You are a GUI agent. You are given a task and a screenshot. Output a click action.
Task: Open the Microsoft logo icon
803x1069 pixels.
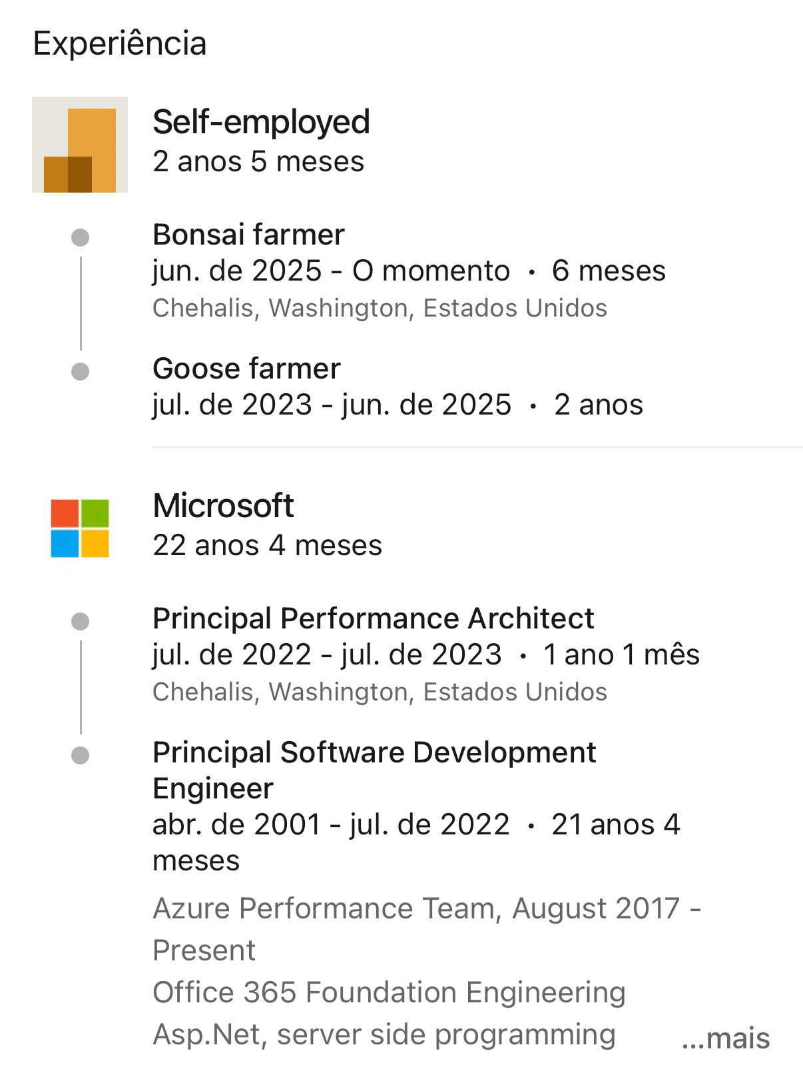(80, 528)
